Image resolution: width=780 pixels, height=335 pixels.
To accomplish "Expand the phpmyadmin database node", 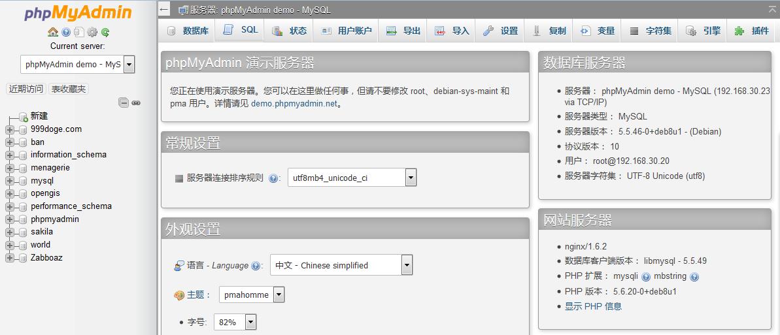I will [9, 219].
